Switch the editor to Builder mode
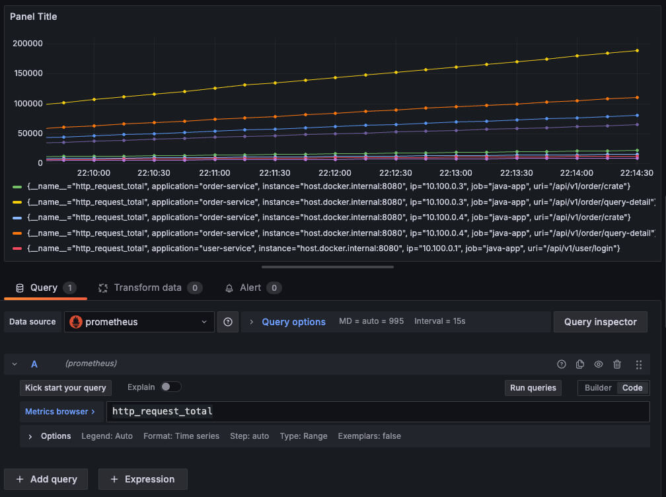This screenshot has height=497, width=666. [598, 388]
